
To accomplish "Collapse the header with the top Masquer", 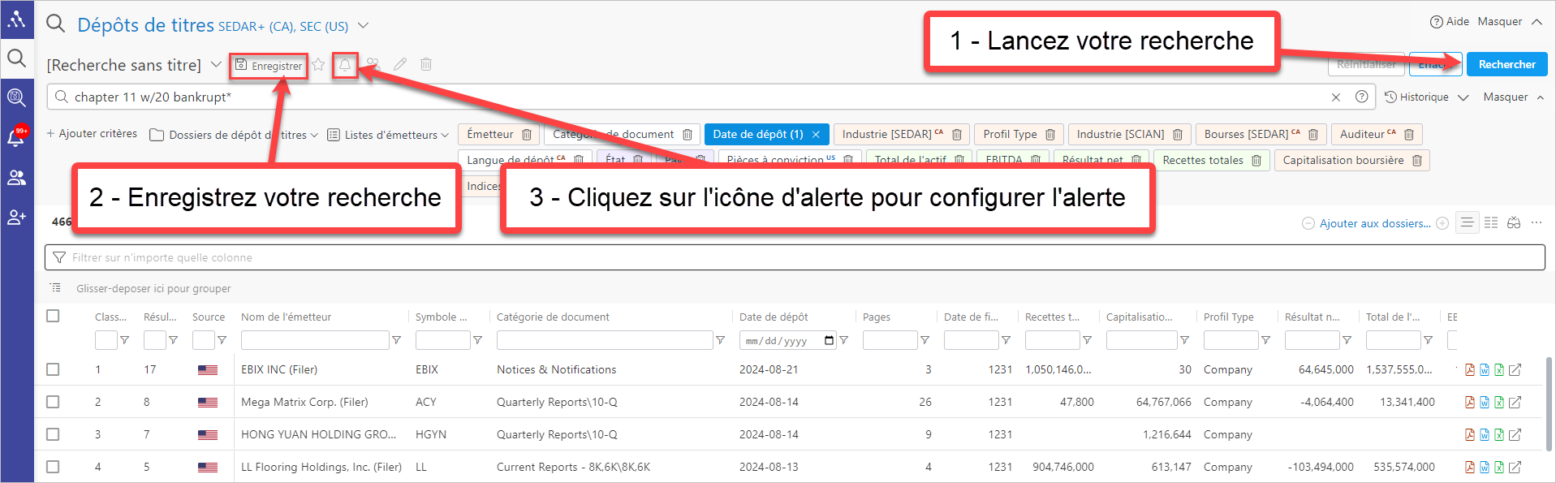I will coord(1510,22).
